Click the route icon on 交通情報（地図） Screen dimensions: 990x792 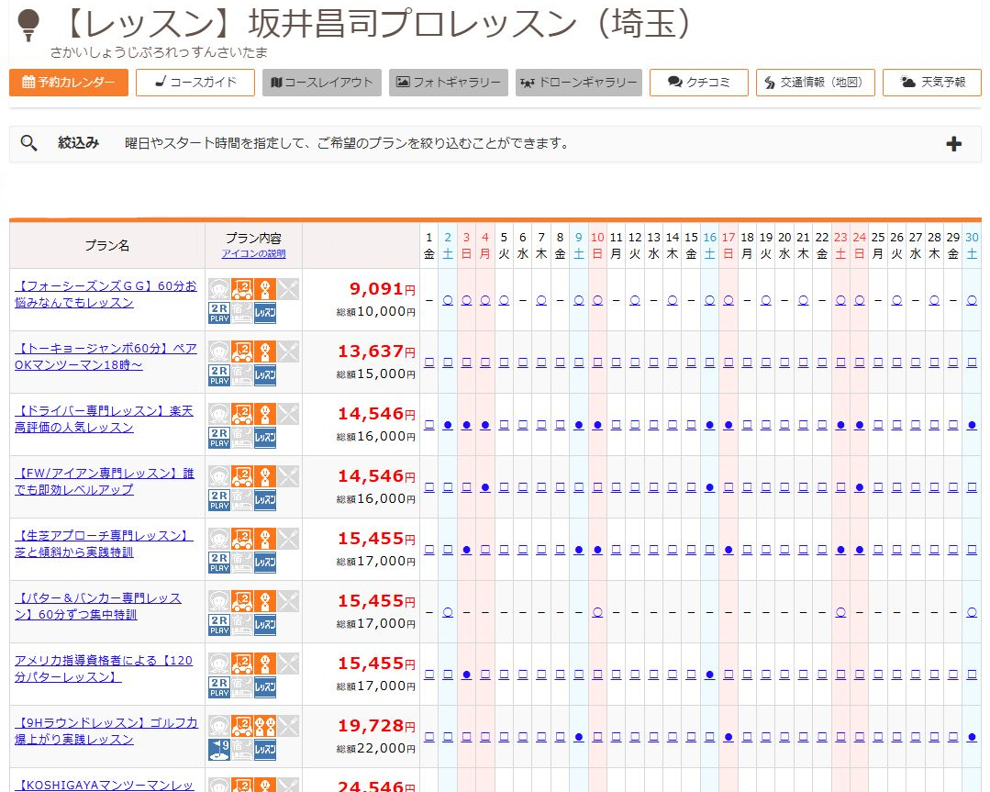click(x=769, y=82)
